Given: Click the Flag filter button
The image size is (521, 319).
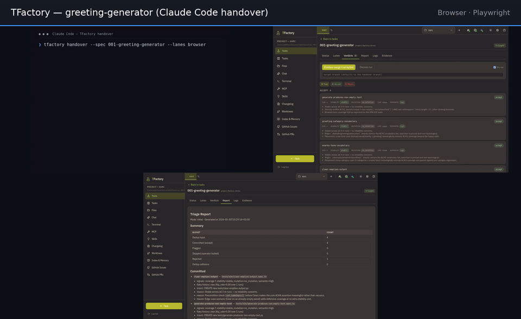Looking at the screenshot, I should click(x=325, y=84).
